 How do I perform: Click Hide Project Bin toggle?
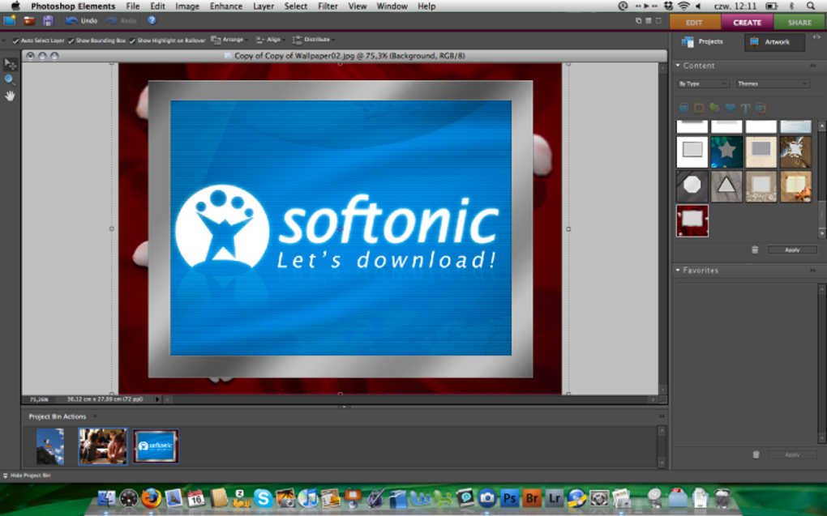(28, 475)
